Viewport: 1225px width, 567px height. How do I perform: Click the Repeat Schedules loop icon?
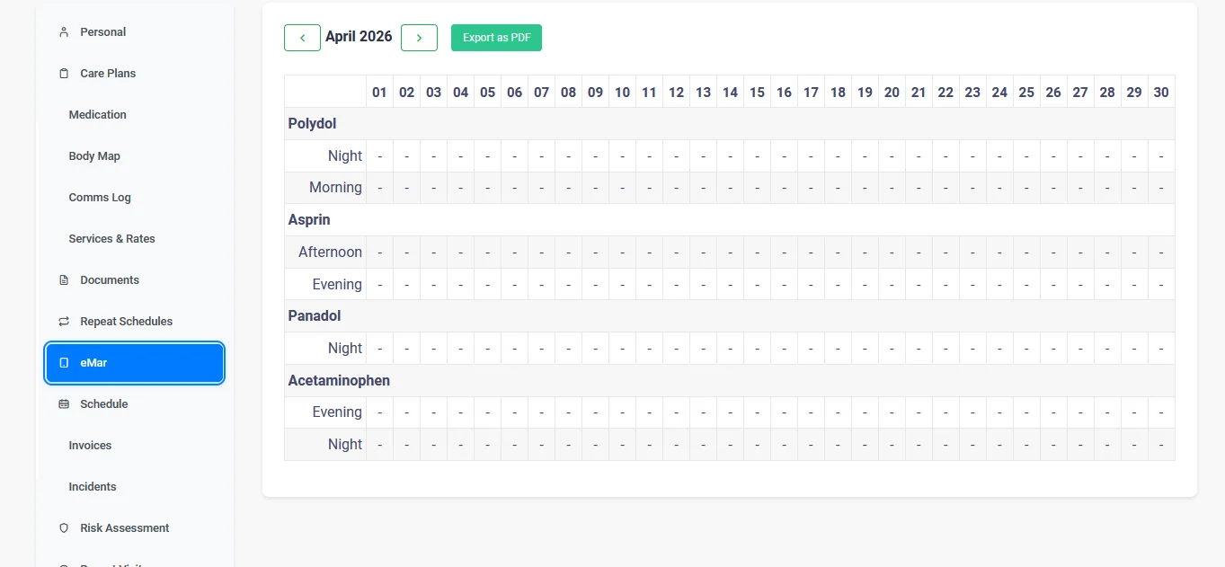coord(64,322)
